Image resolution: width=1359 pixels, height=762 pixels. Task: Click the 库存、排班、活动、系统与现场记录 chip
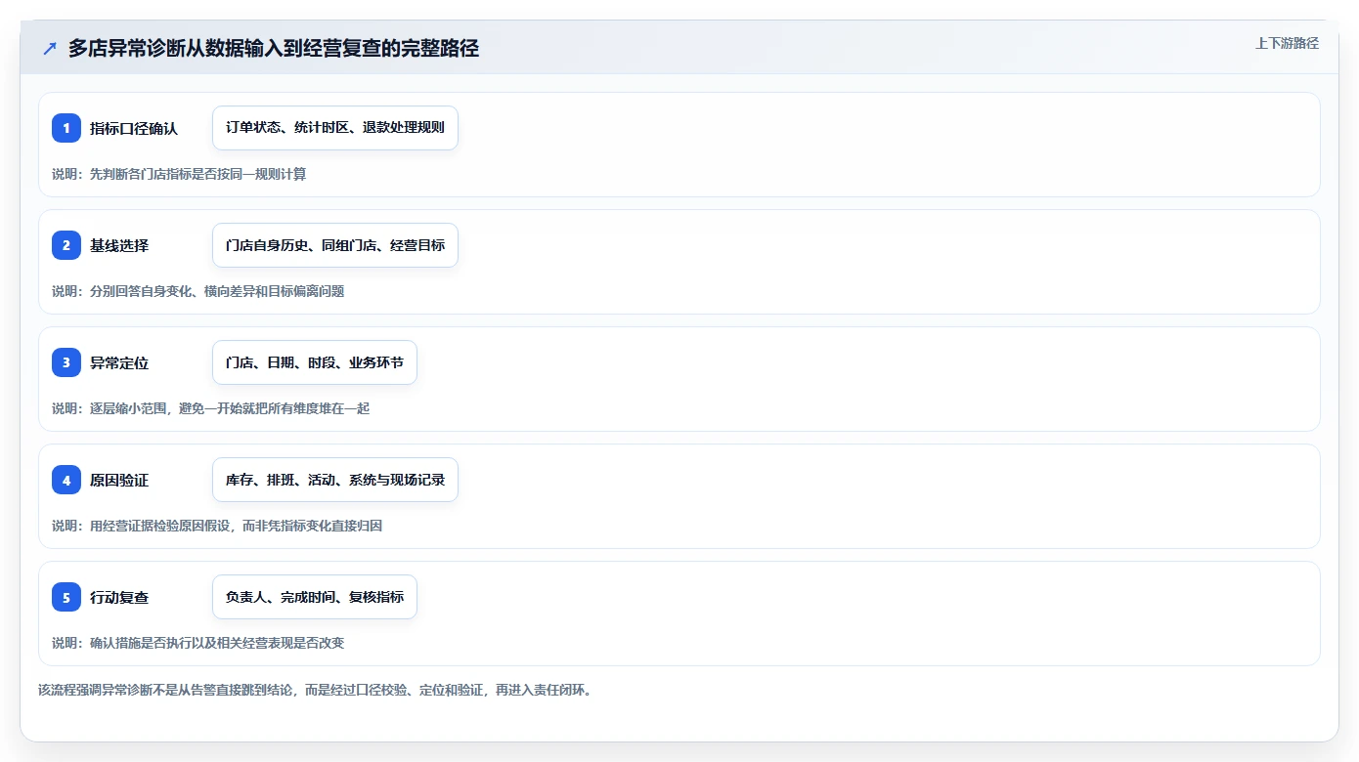click(335, 480)
